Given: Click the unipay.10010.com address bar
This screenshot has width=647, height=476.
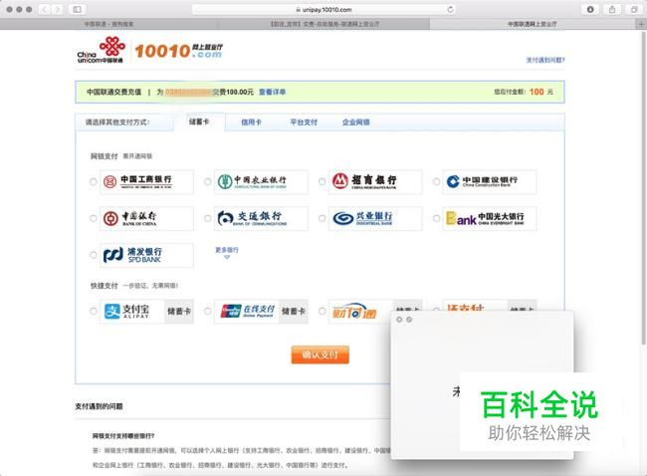Looking at the screenshot, I should click(x=323, y=9).
